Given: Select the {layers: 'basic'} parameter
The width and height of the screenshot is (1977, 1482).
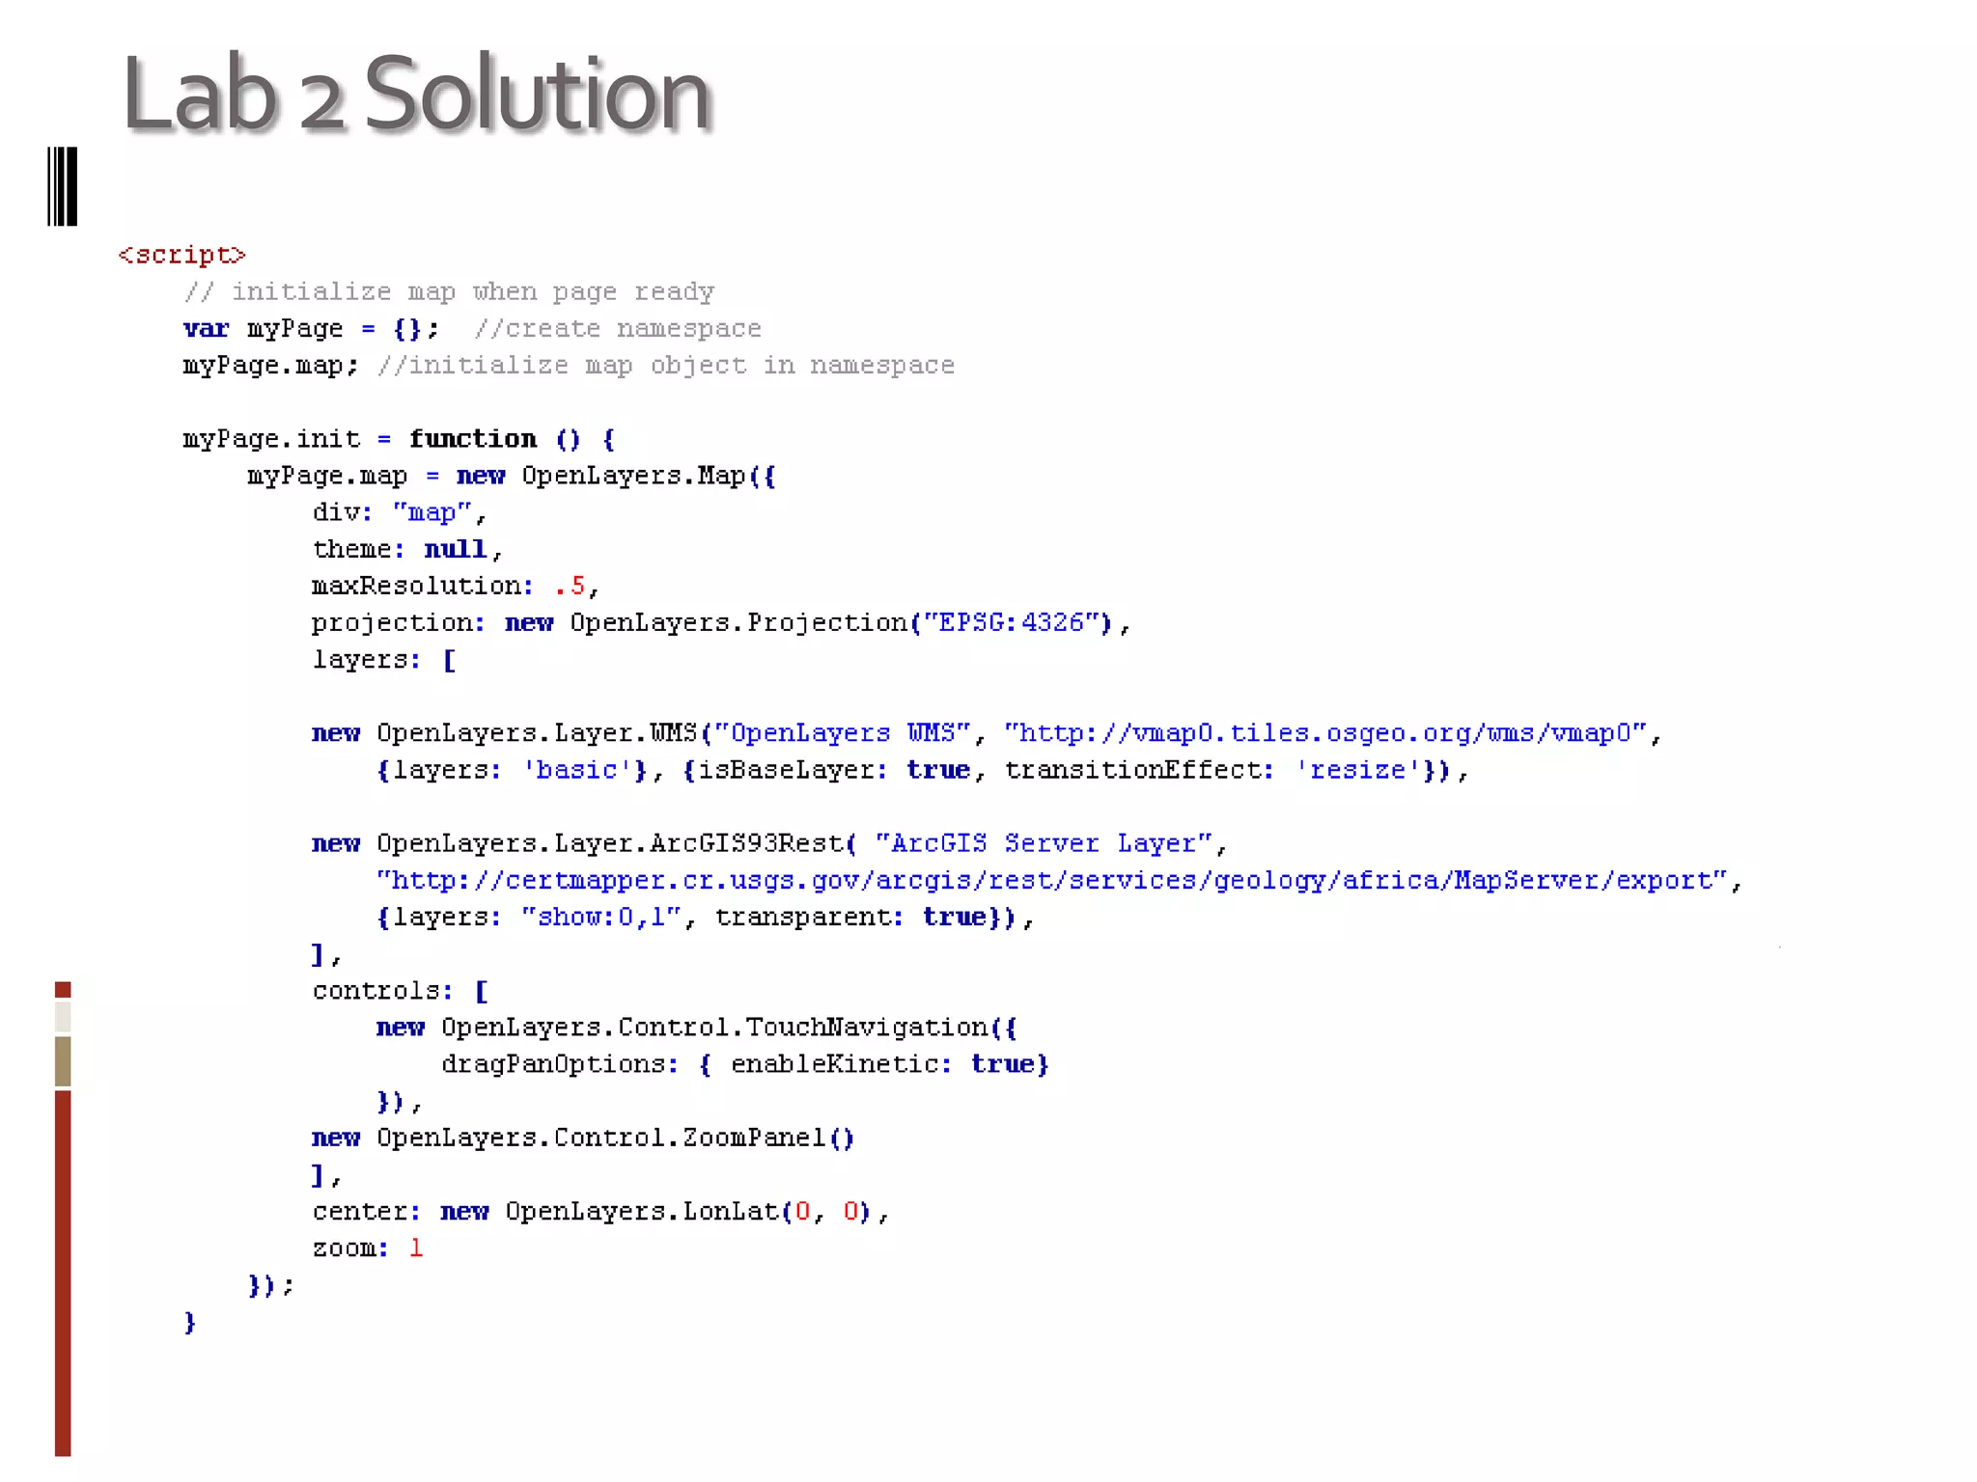Looking at the screenshot, I should point(512,770).
